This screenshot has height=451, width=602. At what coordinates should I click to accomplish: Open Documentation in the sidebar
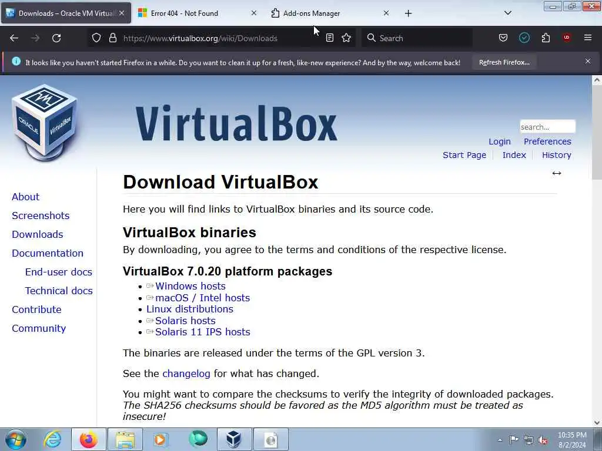click(47, 253)
